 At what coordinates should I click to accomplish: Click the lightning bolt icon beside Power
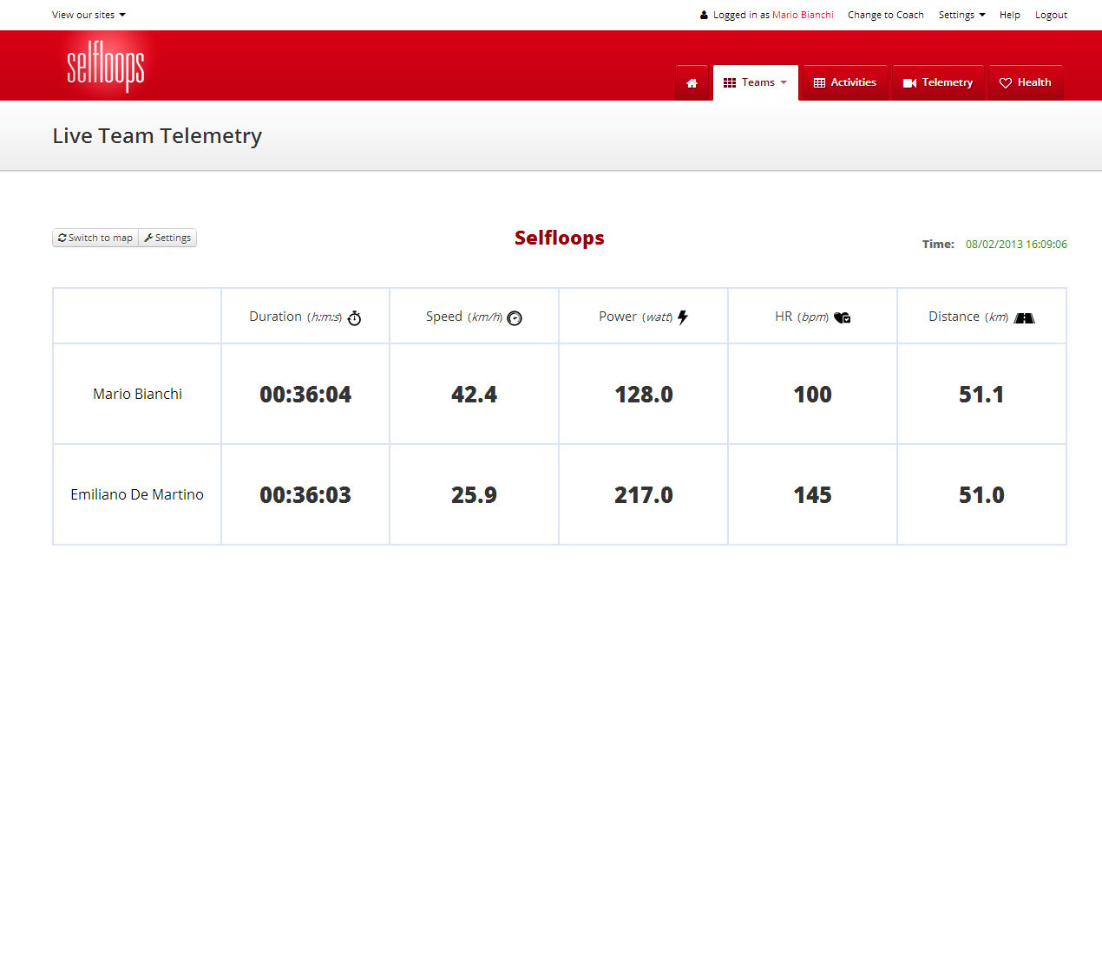pyautogui.click(x=683, y=317)
